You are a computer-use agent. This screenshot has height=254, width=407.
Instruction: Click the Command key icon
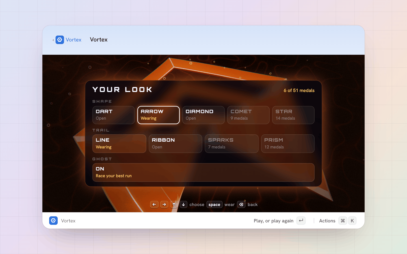click(x=343, y=220)
